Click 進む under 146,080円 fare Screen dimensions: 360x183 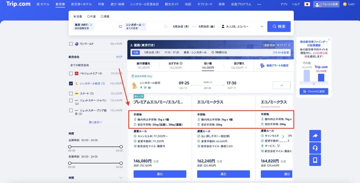160,174
